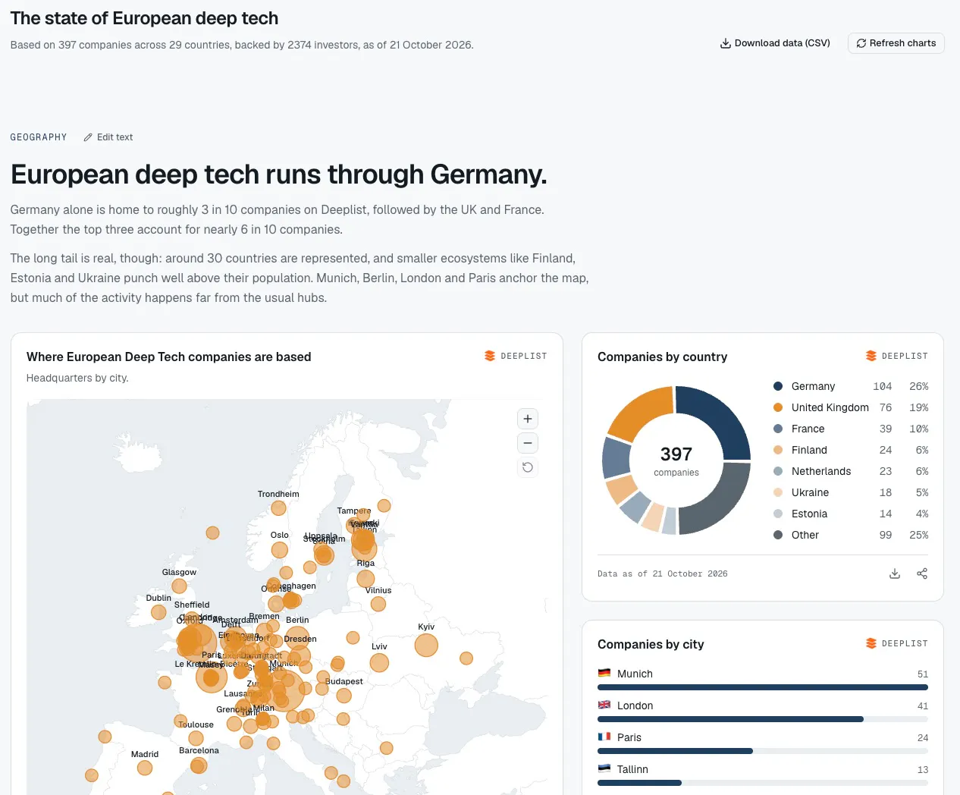Screen dimensions: 960x795
Task: Click the German flag icon next to Munich
Action: point(604,673)
